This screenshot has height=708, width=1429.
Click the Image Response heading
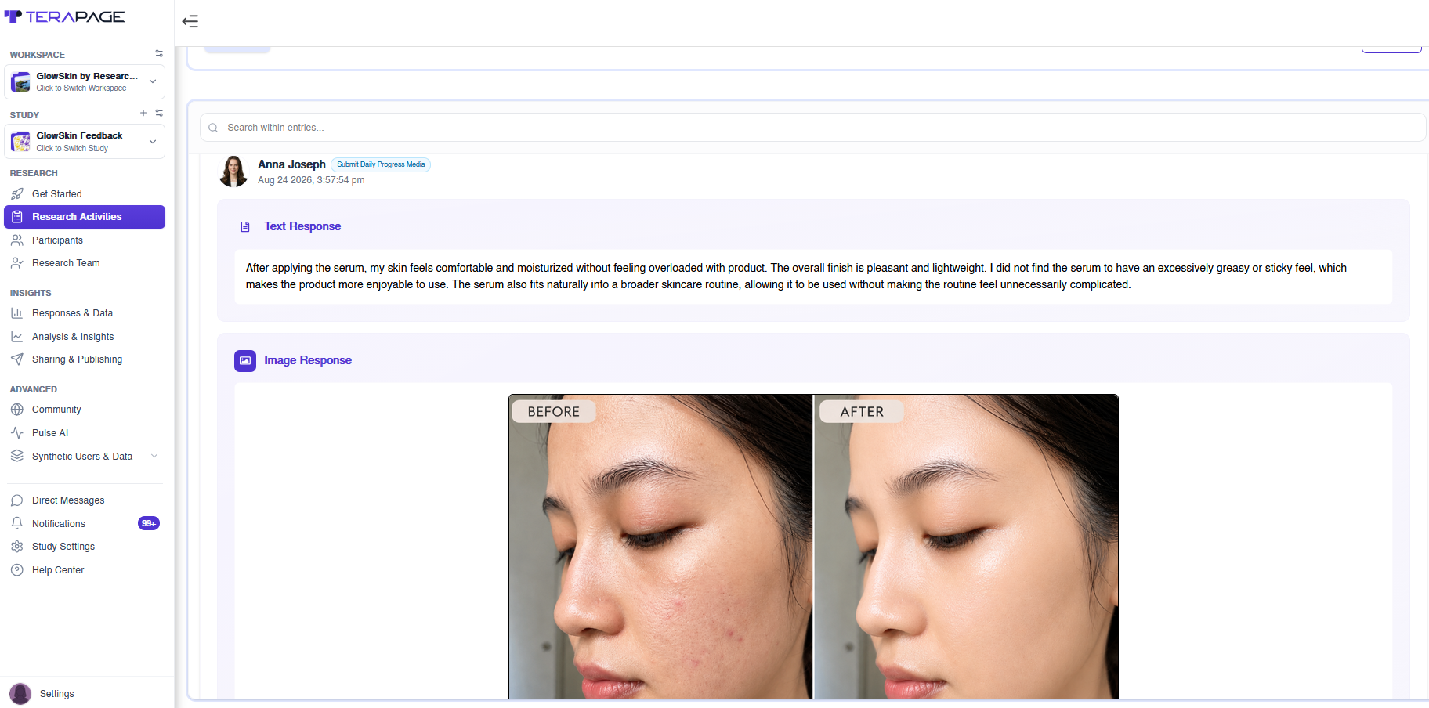pos(308,360)
